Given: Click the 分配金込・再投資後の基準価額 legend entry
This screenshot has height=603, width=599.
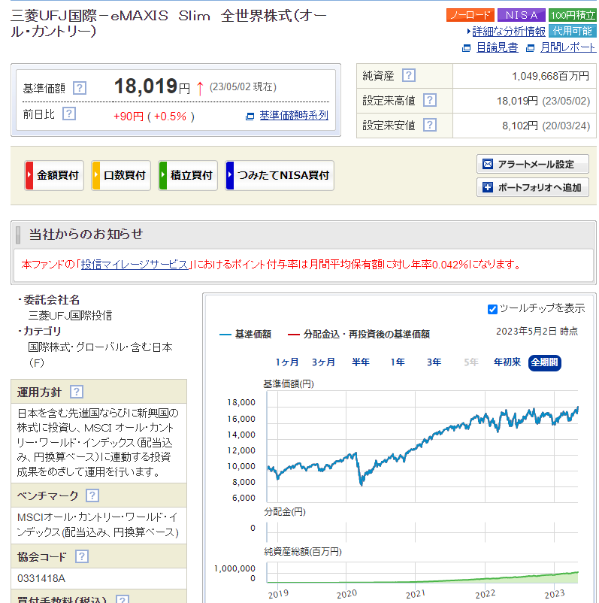Looking at the screenshot, I should point(358,335).
